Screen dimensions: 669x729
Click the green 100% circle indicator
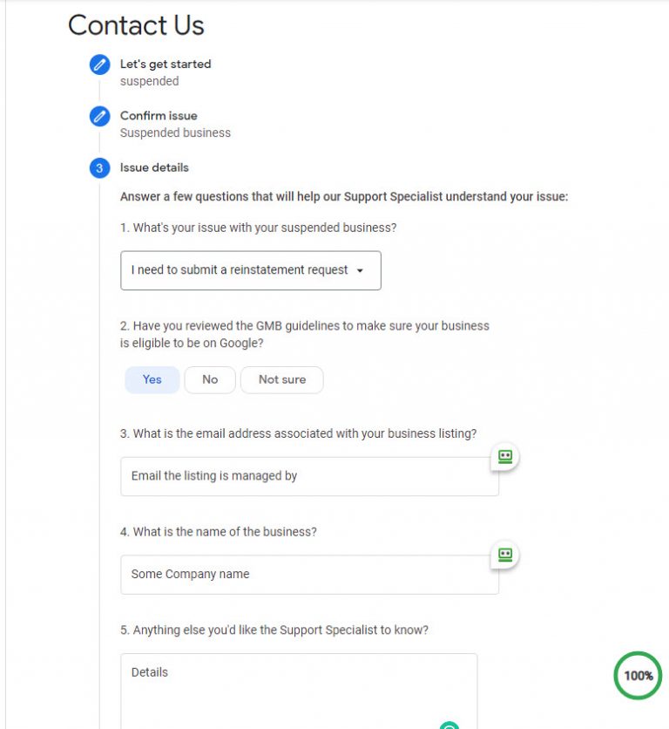click(x=638, y=675)
